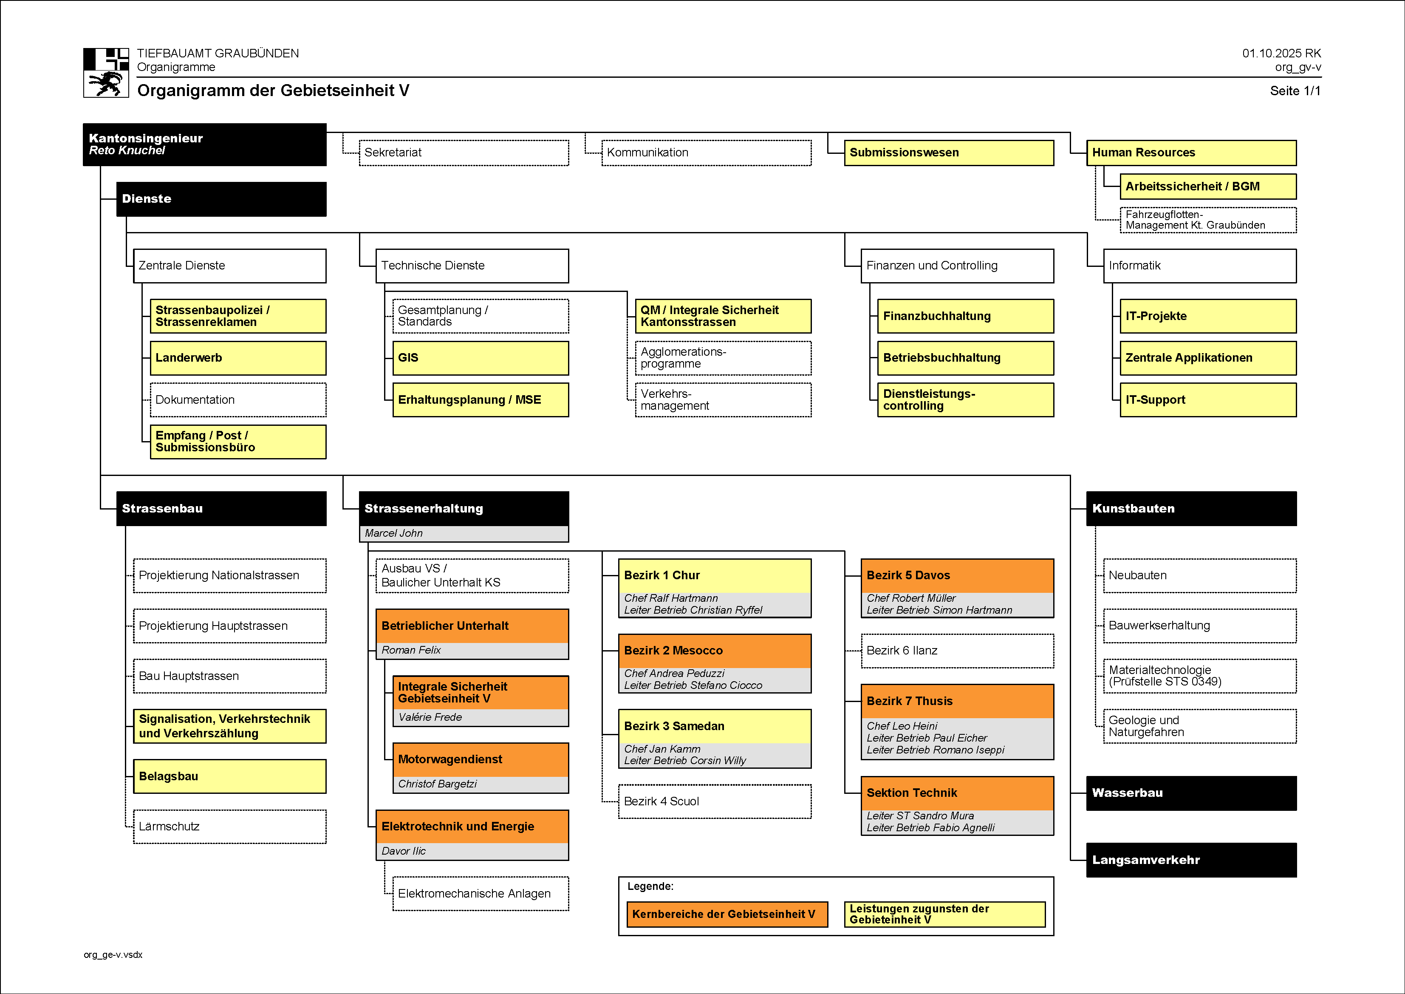Click the Human Resources box

click(1191, 153)
